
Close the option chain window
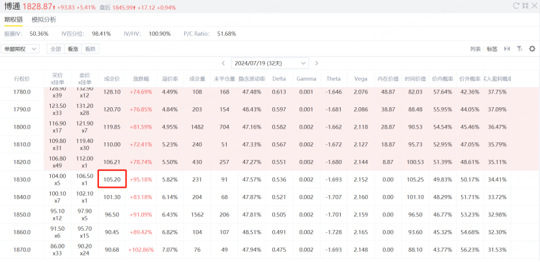[533, 5]
